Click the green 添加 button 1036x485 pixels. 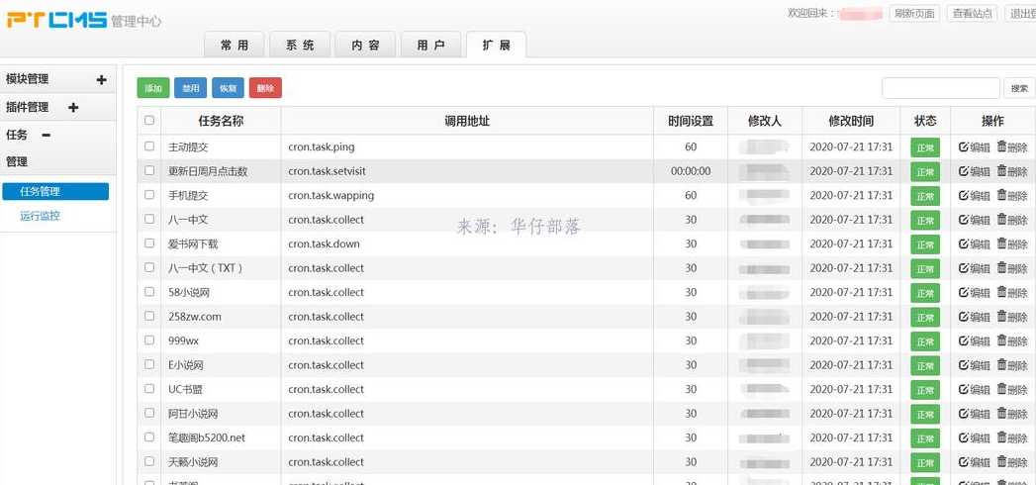tap(153, 88)
